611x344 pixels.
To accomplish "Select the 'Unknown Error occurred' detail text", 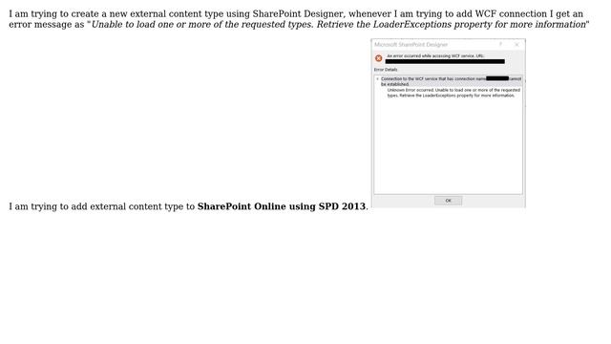I will (x=453, y=93).
